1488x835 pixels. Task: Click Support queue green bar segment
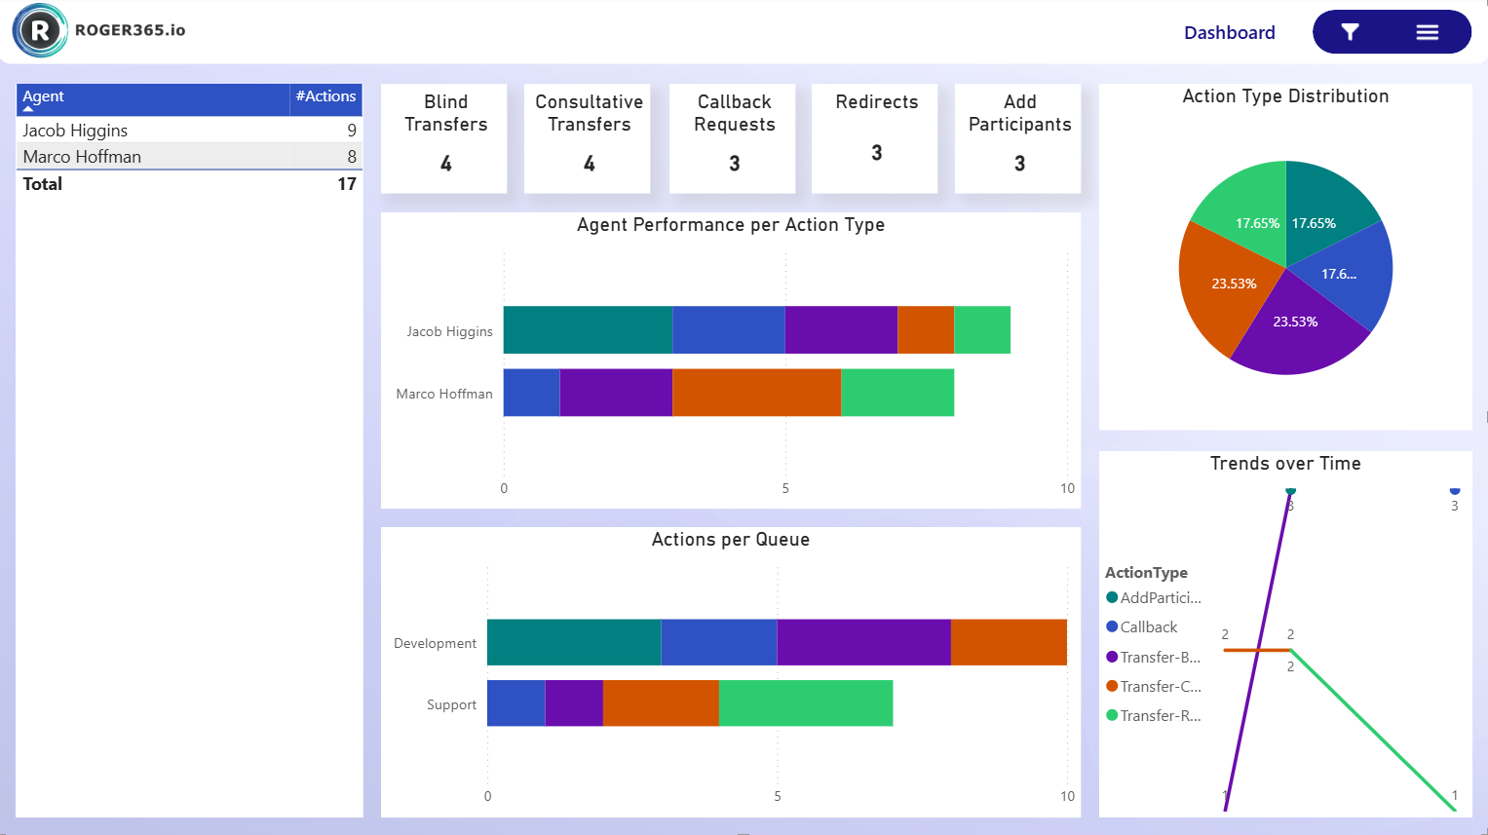[806, 703]
